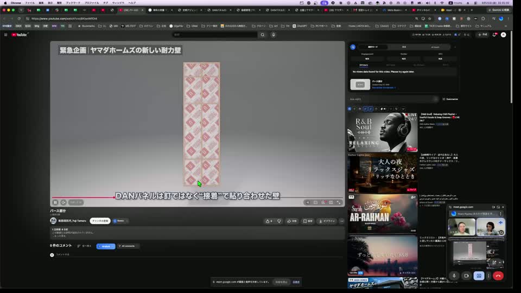Go to YouTube home via logo
Image resolution: width=521 pixels, height=293 pixels.
(x=20, y=35)
